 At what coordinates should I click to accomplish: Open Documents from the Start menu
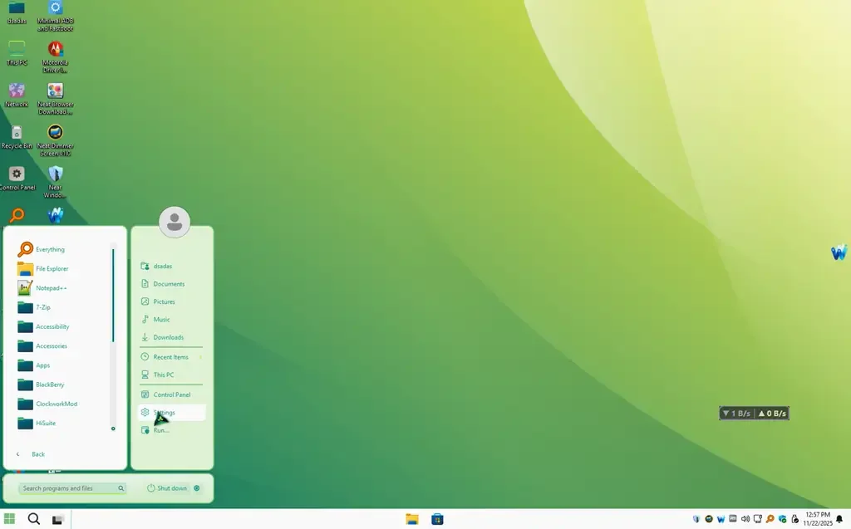pyautogui.click(x=168, y=283)
